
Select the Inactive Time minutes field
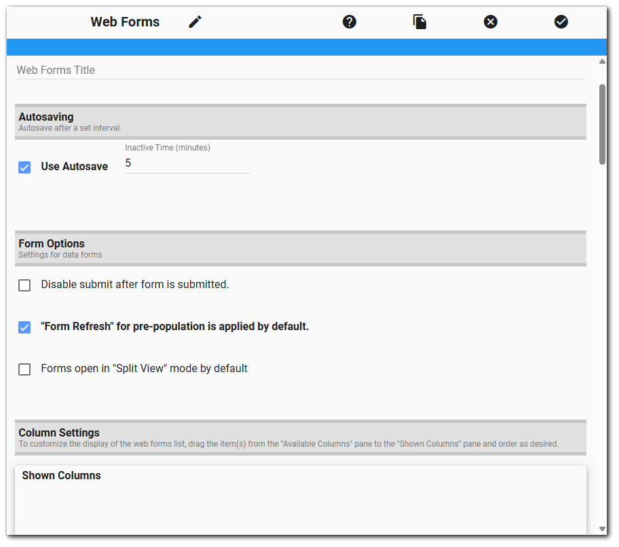point(187,163)
